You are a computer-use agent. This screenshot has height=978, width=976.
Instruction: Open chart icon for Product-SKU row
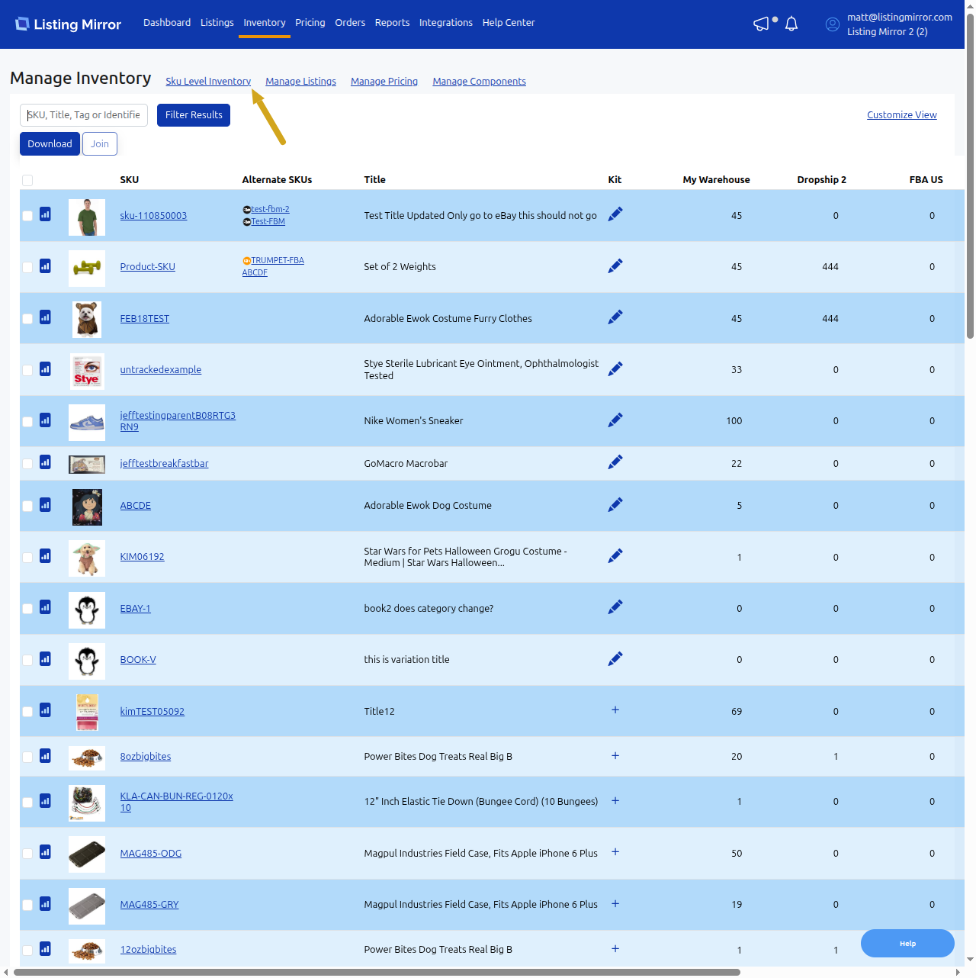point(45,266)
